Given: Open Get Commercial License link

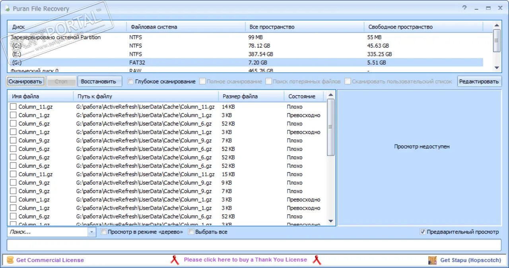Looking at the screenshot, I should (50, 260).
